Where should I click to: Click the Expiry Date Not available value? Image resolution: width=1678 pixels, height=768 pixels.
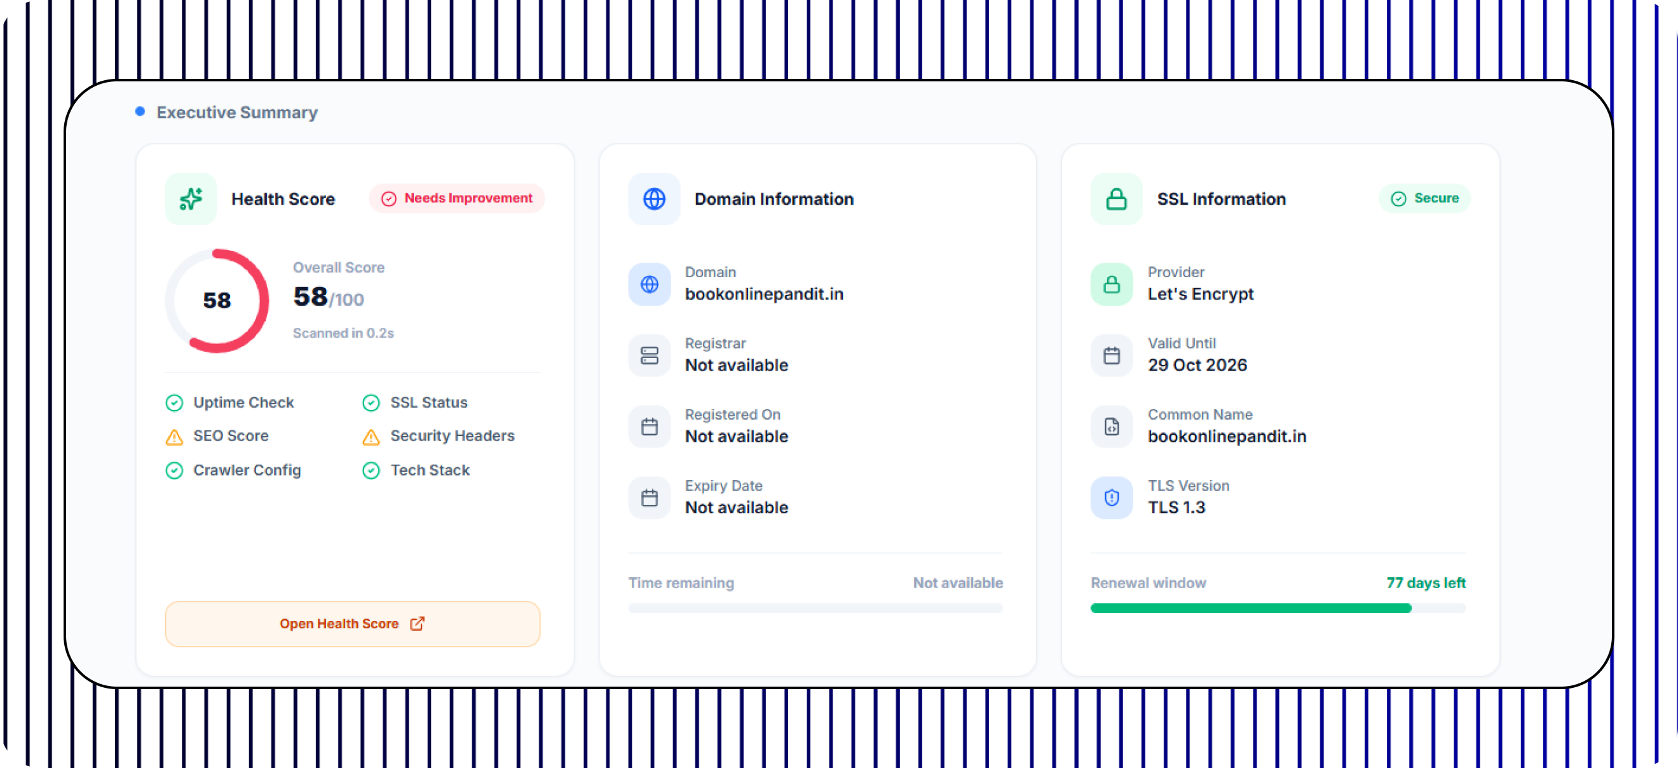point(737,507)
